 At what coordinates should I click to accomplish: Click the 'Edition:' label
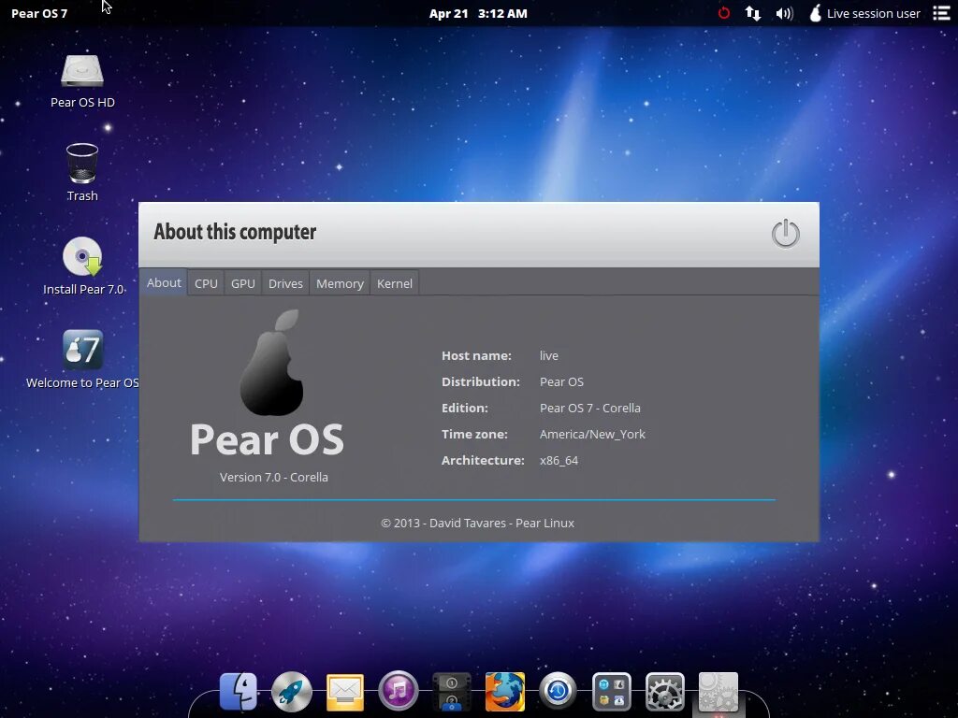465,408
